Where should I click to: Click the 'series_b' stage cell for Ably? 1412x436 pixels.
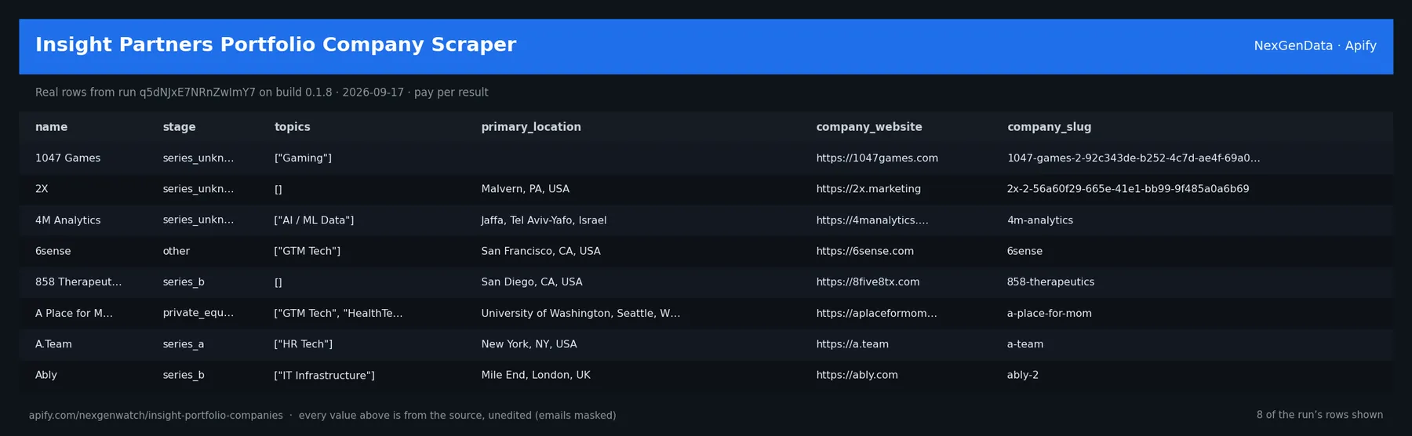pyautogui.click(x=184, y=375)
